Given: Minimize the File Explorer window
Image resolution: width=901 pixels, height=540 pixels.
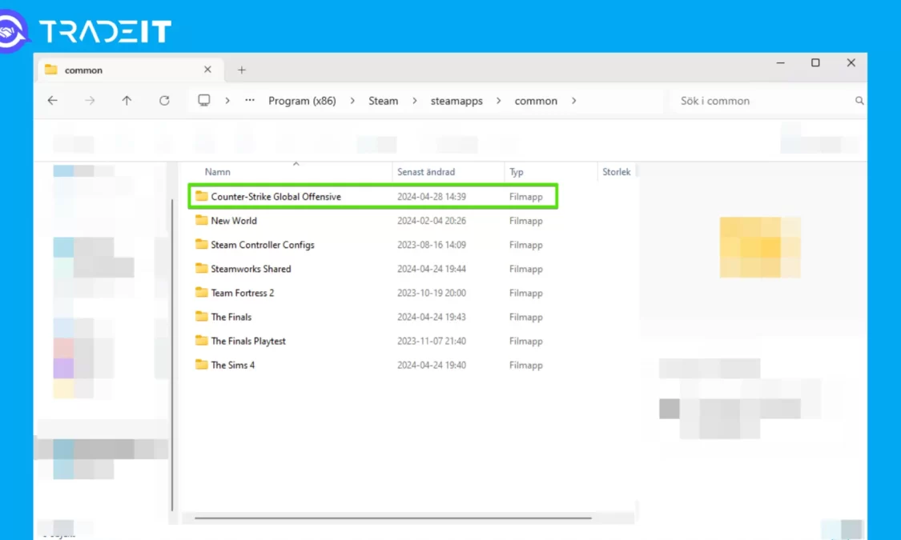Looking at the screenshot, I should 780,62.
